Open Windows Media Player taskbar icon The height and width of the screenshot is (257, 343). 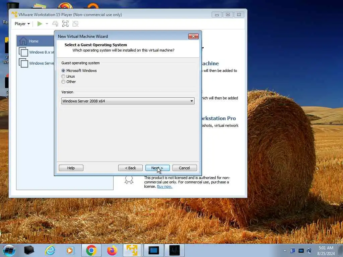click(x=70, y=250)
